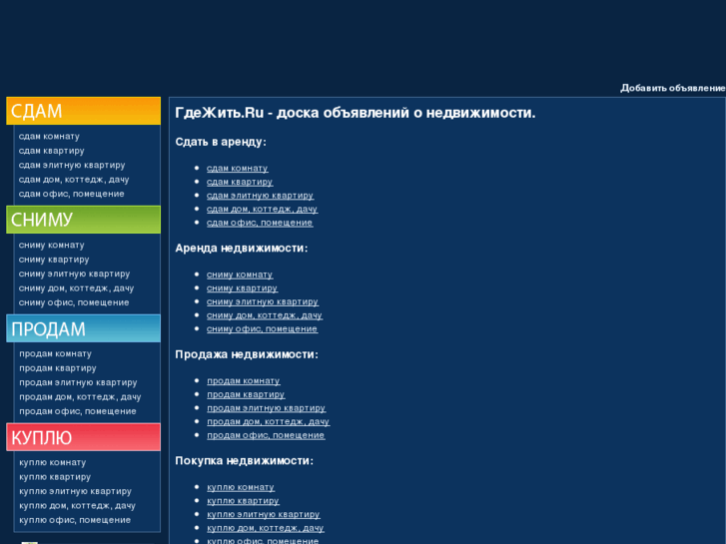Click the Сдать в аренду: heading
The image size is (726, 544).
(x=221, y=142)
